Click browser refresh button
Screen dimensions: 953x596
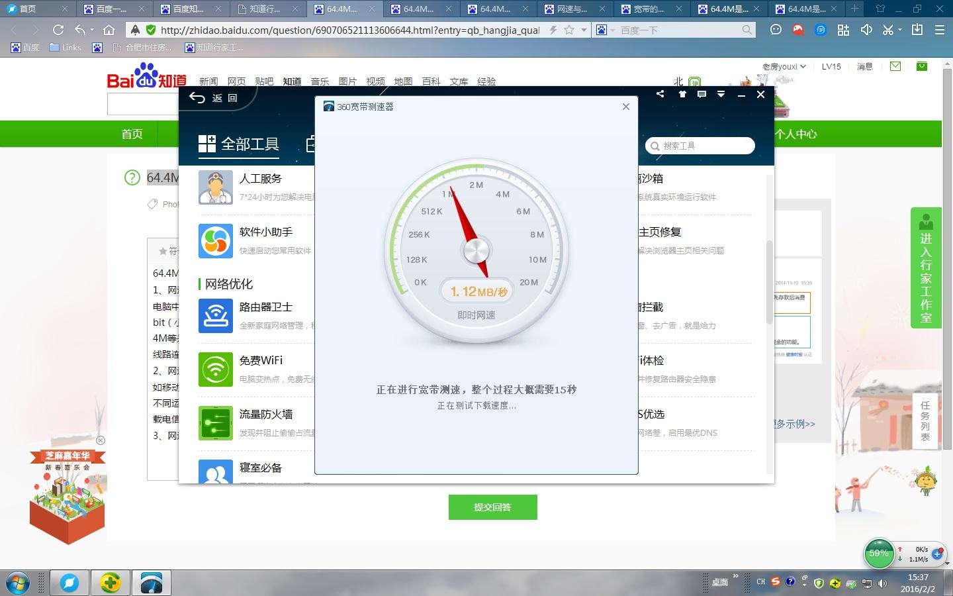point(58,30)
